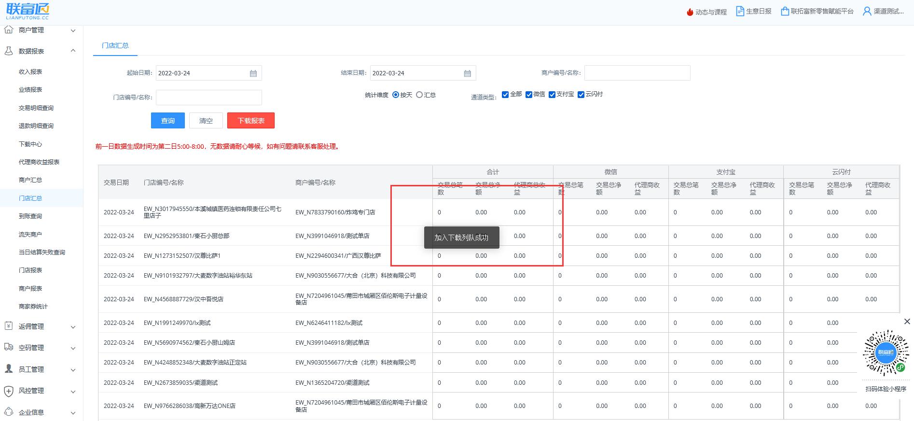Open 当日结算失败查询 menu item
The width and height of the screenshot is (914, 421).
point(42,252)
